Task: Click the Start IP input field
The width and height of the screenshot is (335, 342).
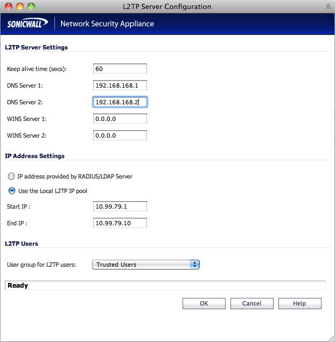Action: click(x=120, y=206)
